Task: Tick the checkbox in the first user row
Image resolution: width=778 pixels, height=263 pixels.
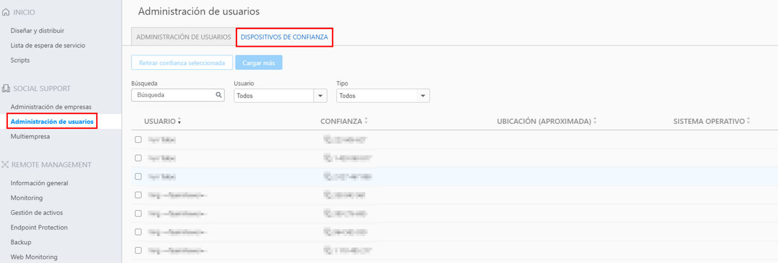Action: [x=138, y=139]
